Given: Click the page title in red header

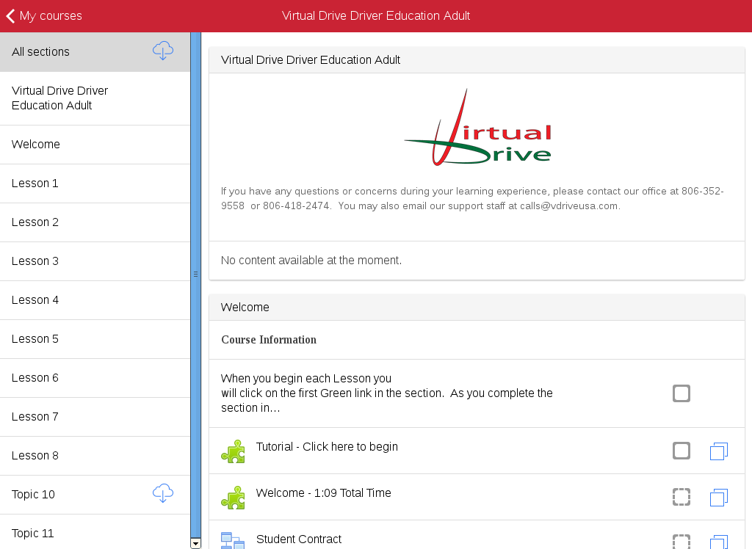Looking at the screenshot, I should [376, 16].
